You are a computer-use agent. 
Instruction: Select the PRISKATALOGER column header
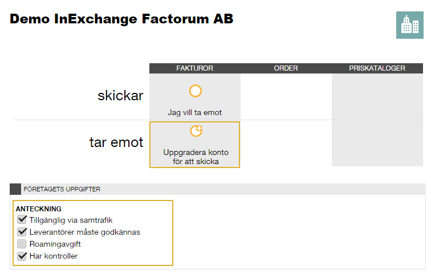[x=377, y=68]
